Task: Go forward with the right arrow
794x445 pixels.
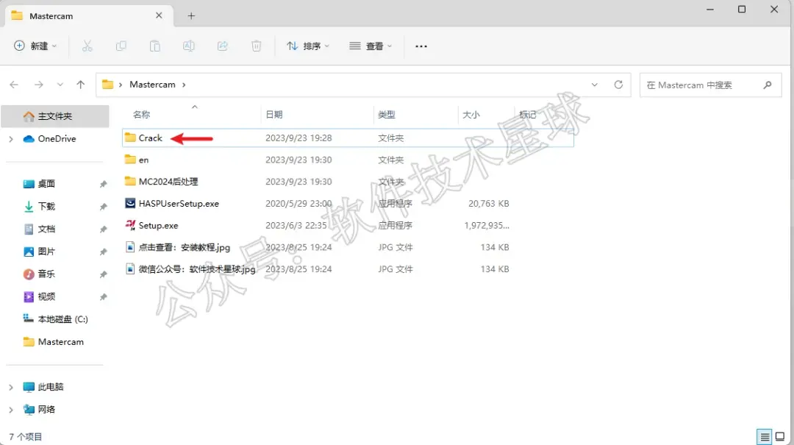Action: [x=38, y=85]
